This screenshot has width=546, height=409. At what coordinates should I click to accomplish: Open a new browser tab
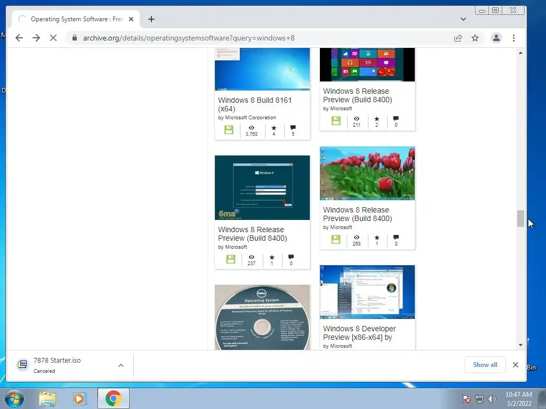tap(151, 19)
